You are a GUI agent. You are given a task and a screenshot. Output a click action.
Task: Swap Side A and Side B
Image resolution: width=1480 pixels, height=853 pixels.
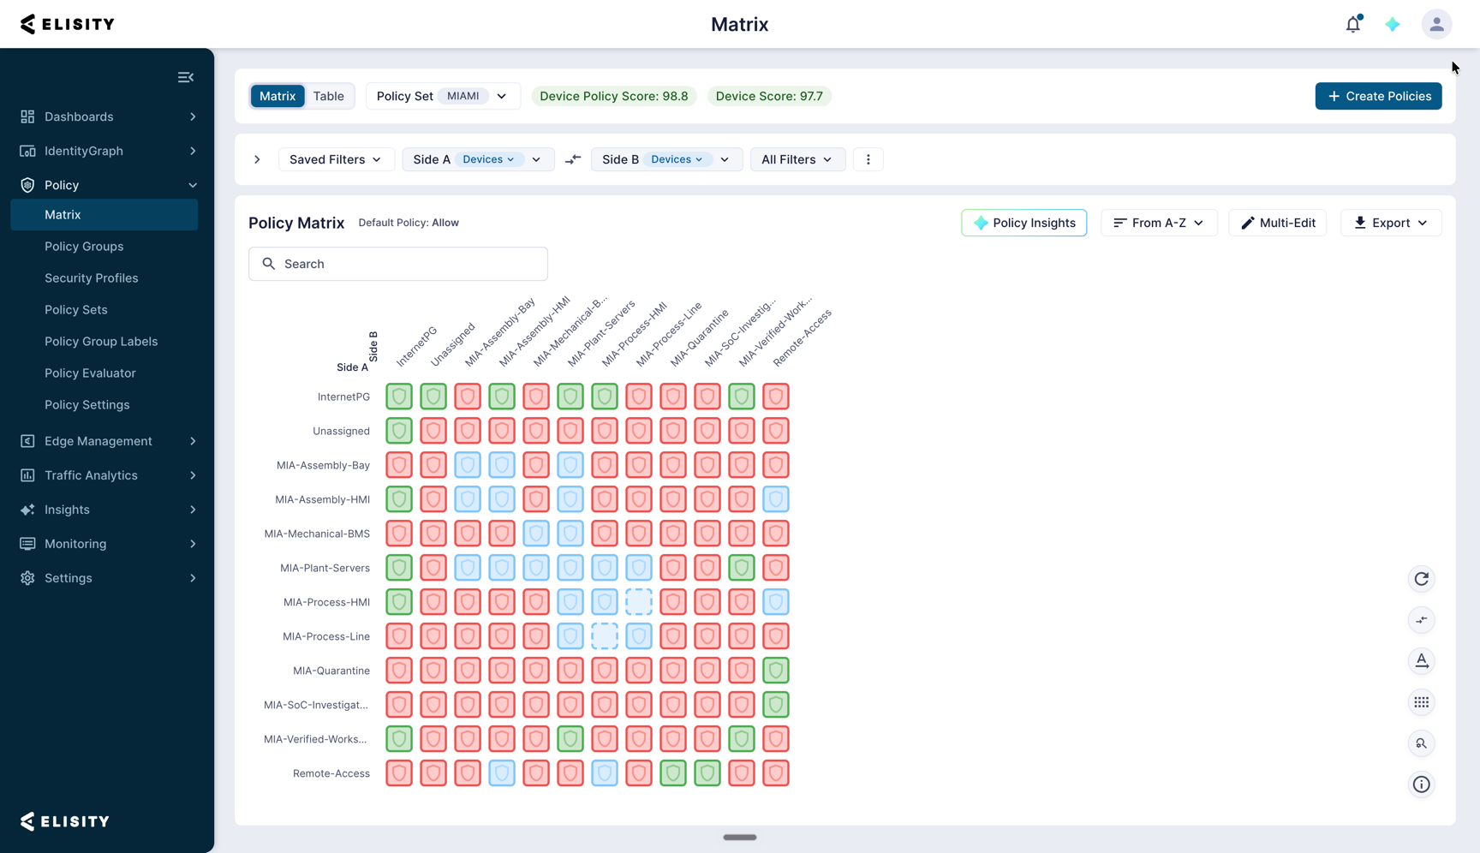click(x=573, y=159)
